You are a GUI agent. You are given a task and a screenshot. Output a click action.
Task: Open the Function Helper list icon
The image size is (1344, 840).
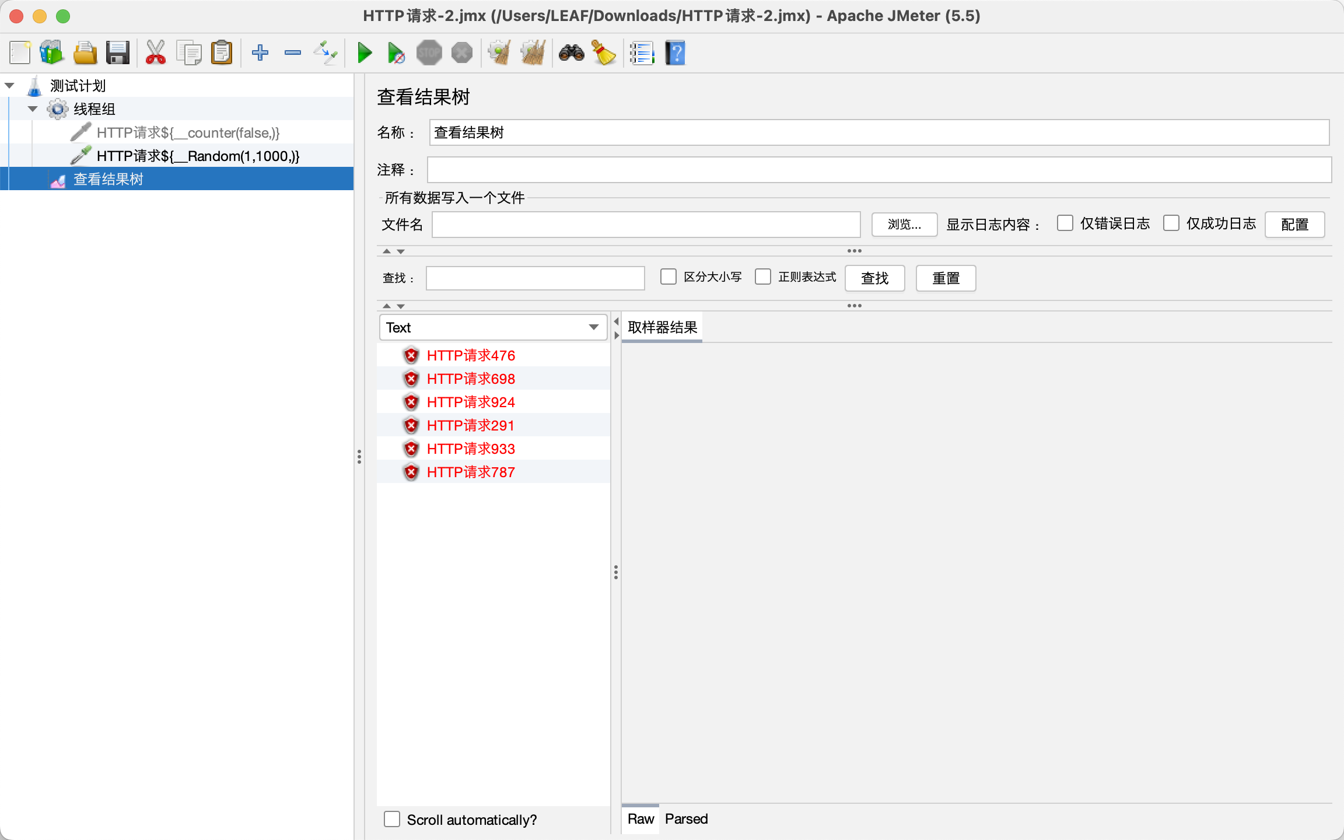click(642, 53)
